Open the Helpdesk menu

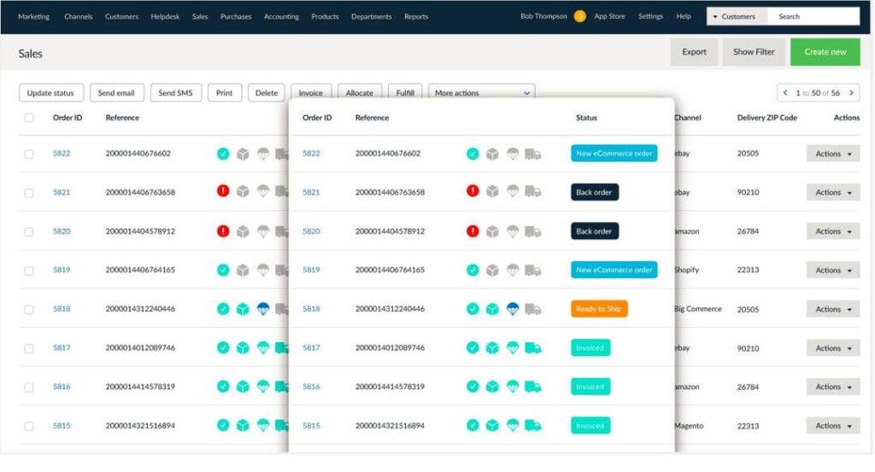[165, 16]
